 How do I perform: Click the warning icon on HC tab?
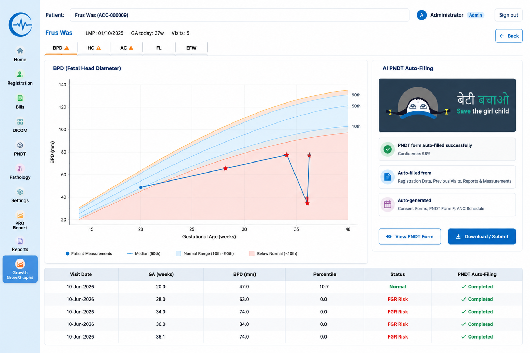(x=99, y=48)
